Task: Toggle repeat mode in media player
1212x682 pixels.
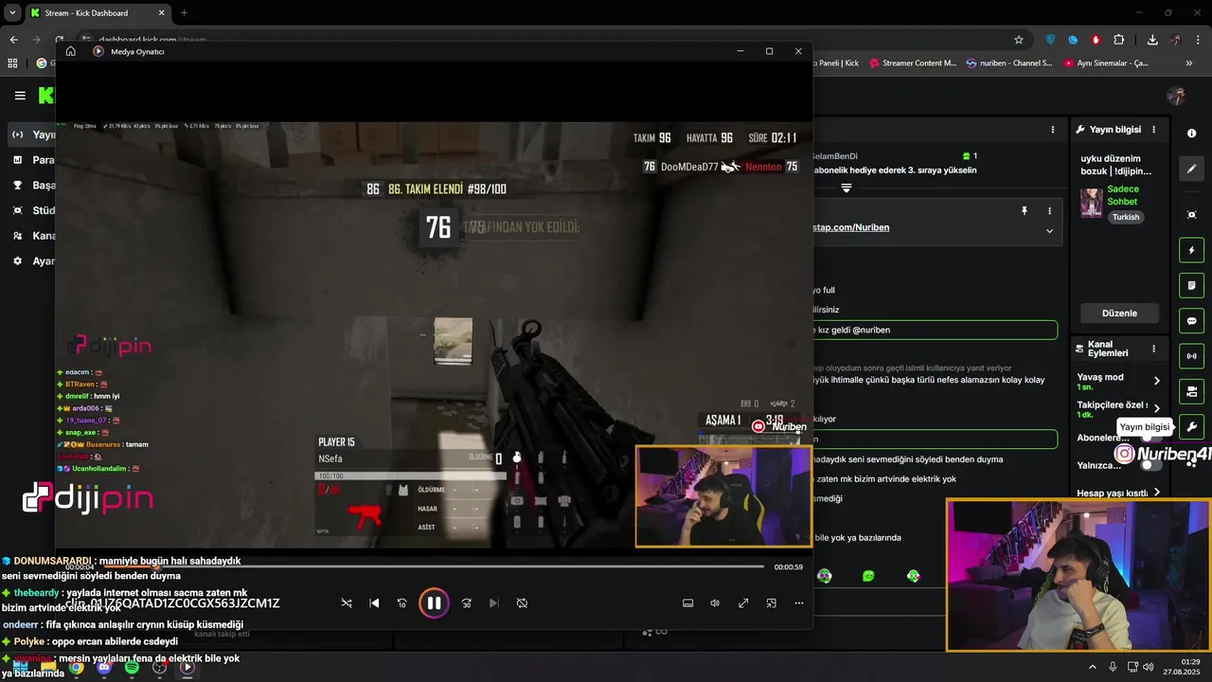Action: 522,603
